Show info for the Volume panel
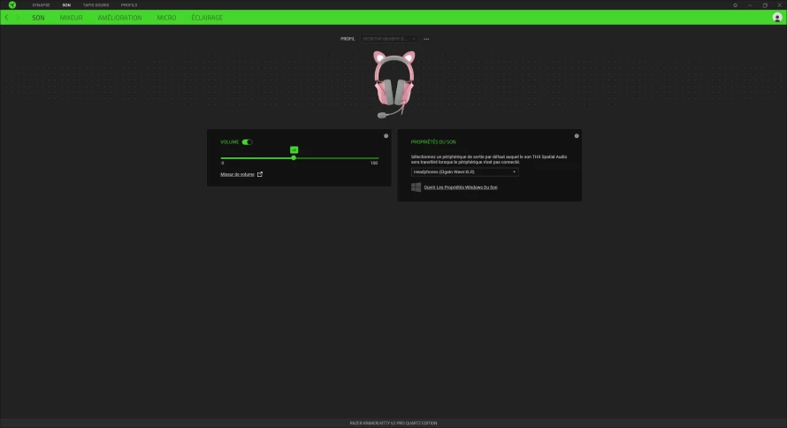This screenshot has height=428, width=787. 386,136
